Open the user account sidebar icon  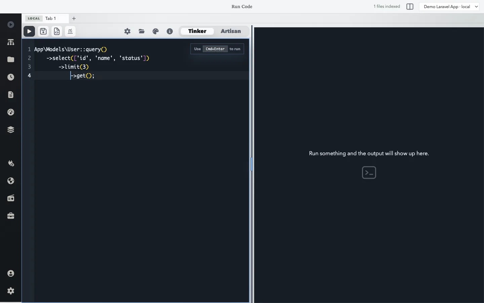coord(11,273)
